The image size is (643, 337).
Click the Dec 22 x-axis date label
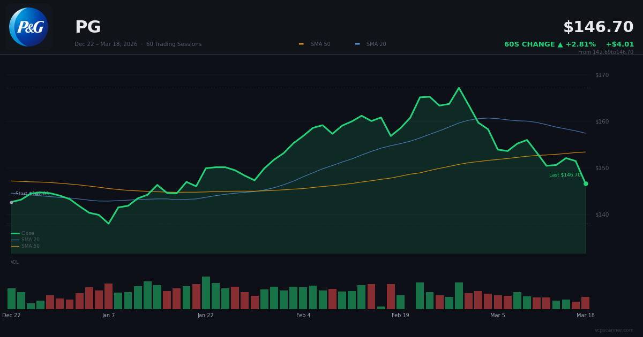[11, 316]
